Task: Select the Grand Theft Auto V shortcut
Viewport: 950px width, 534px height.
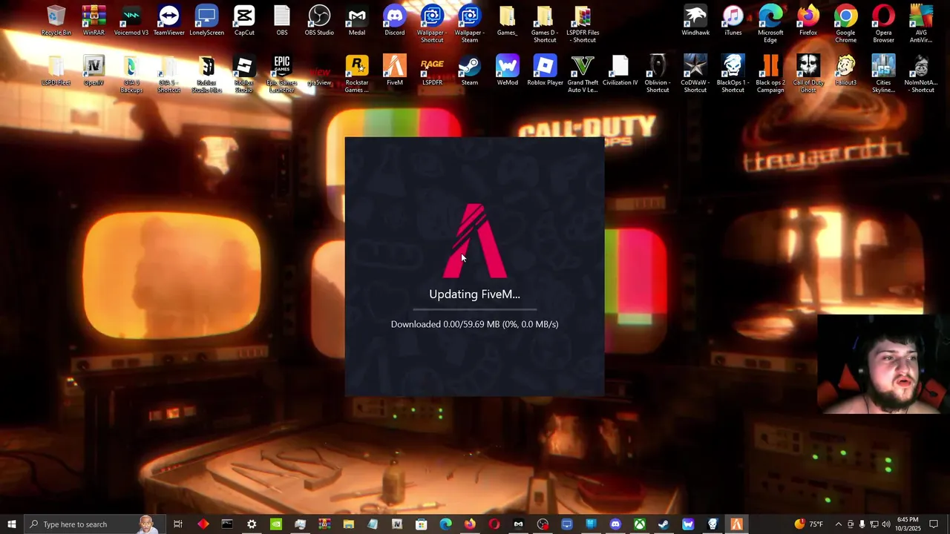Action: pos(583,74)
